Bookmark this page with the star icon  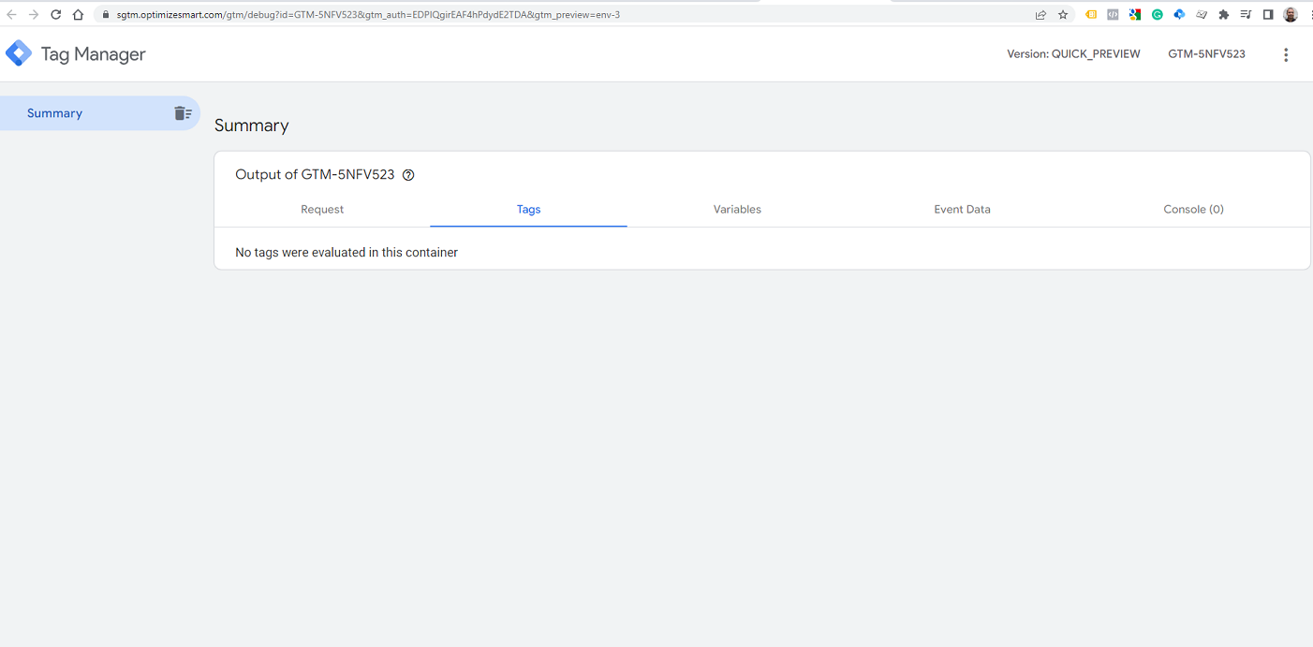tap(1063, 15)
